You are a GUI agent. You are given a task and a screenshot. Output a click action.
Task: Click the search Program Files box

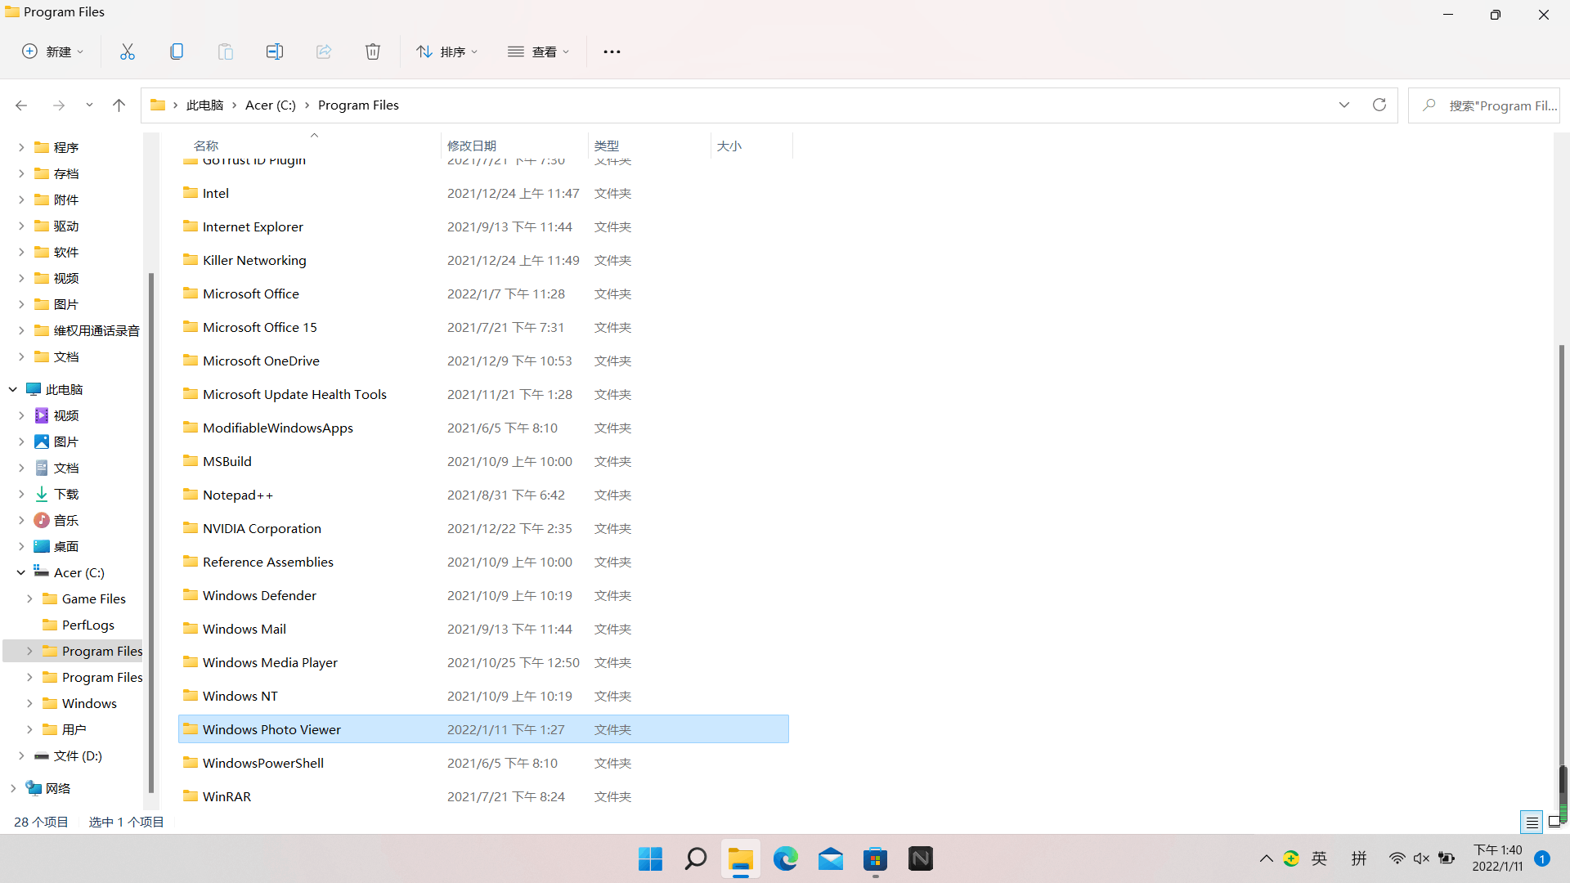1484,105
